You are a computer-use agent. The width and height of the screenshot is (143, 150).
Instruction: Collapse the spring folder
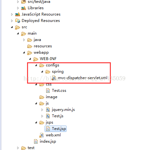coord(42,72)
